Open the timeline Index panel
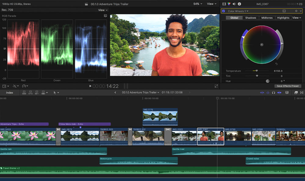305x181 pixels. point(10,92)
